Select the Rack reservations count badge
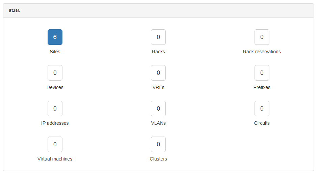The height and width of the screenshot is (174, 318). click(x=262, y=37)
